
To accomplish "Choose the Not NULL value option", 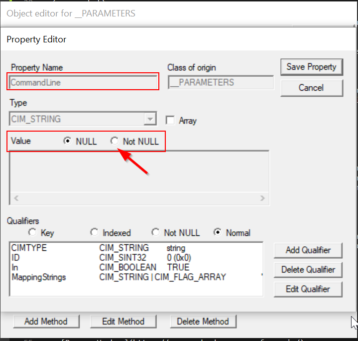I will [x=115, y=141].
